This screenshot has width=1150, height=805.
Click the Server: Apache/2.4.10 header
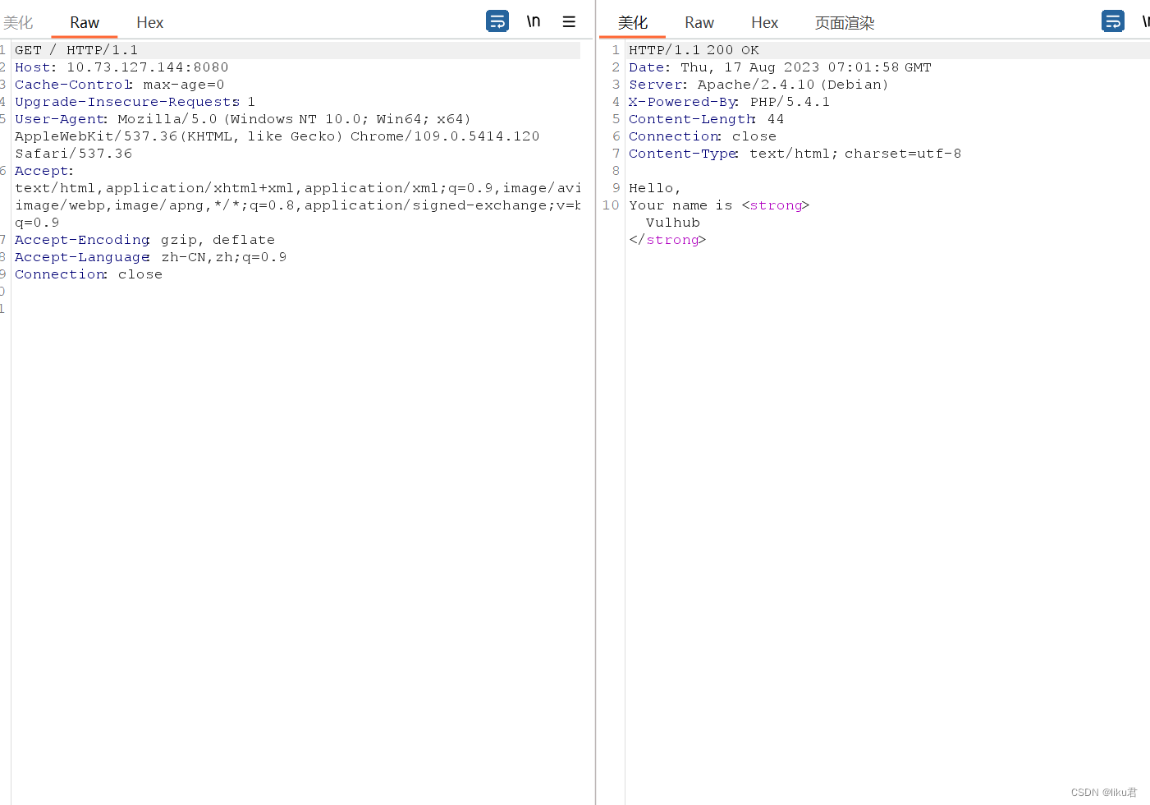pos(758,85)
